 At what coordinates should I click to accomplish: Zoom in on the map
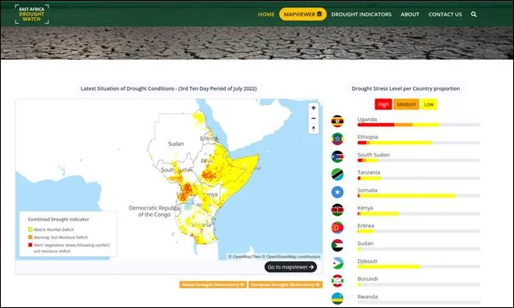click(x=314, y=108)
